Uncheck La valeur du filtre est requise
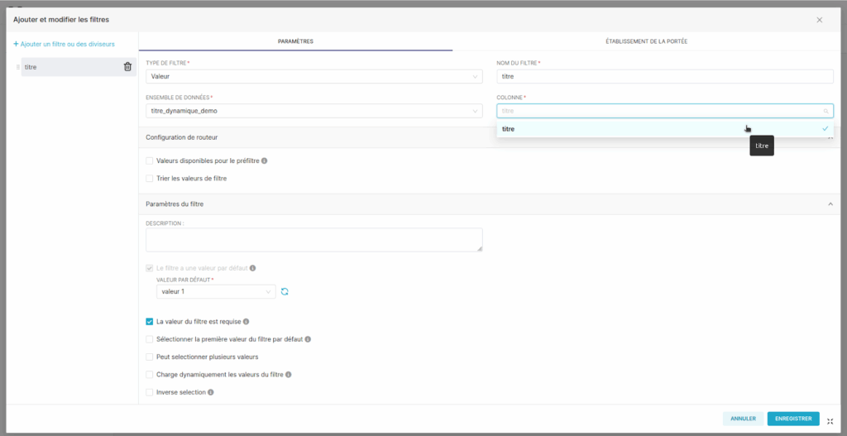This screenshot has width=847, height=436. (150, 322)
